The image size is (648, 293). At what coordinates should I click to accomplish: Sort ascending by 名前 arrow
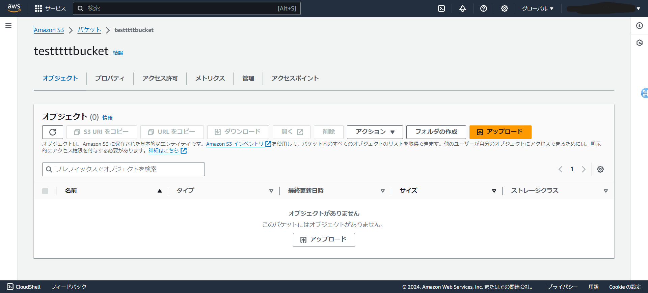(160, 191)
